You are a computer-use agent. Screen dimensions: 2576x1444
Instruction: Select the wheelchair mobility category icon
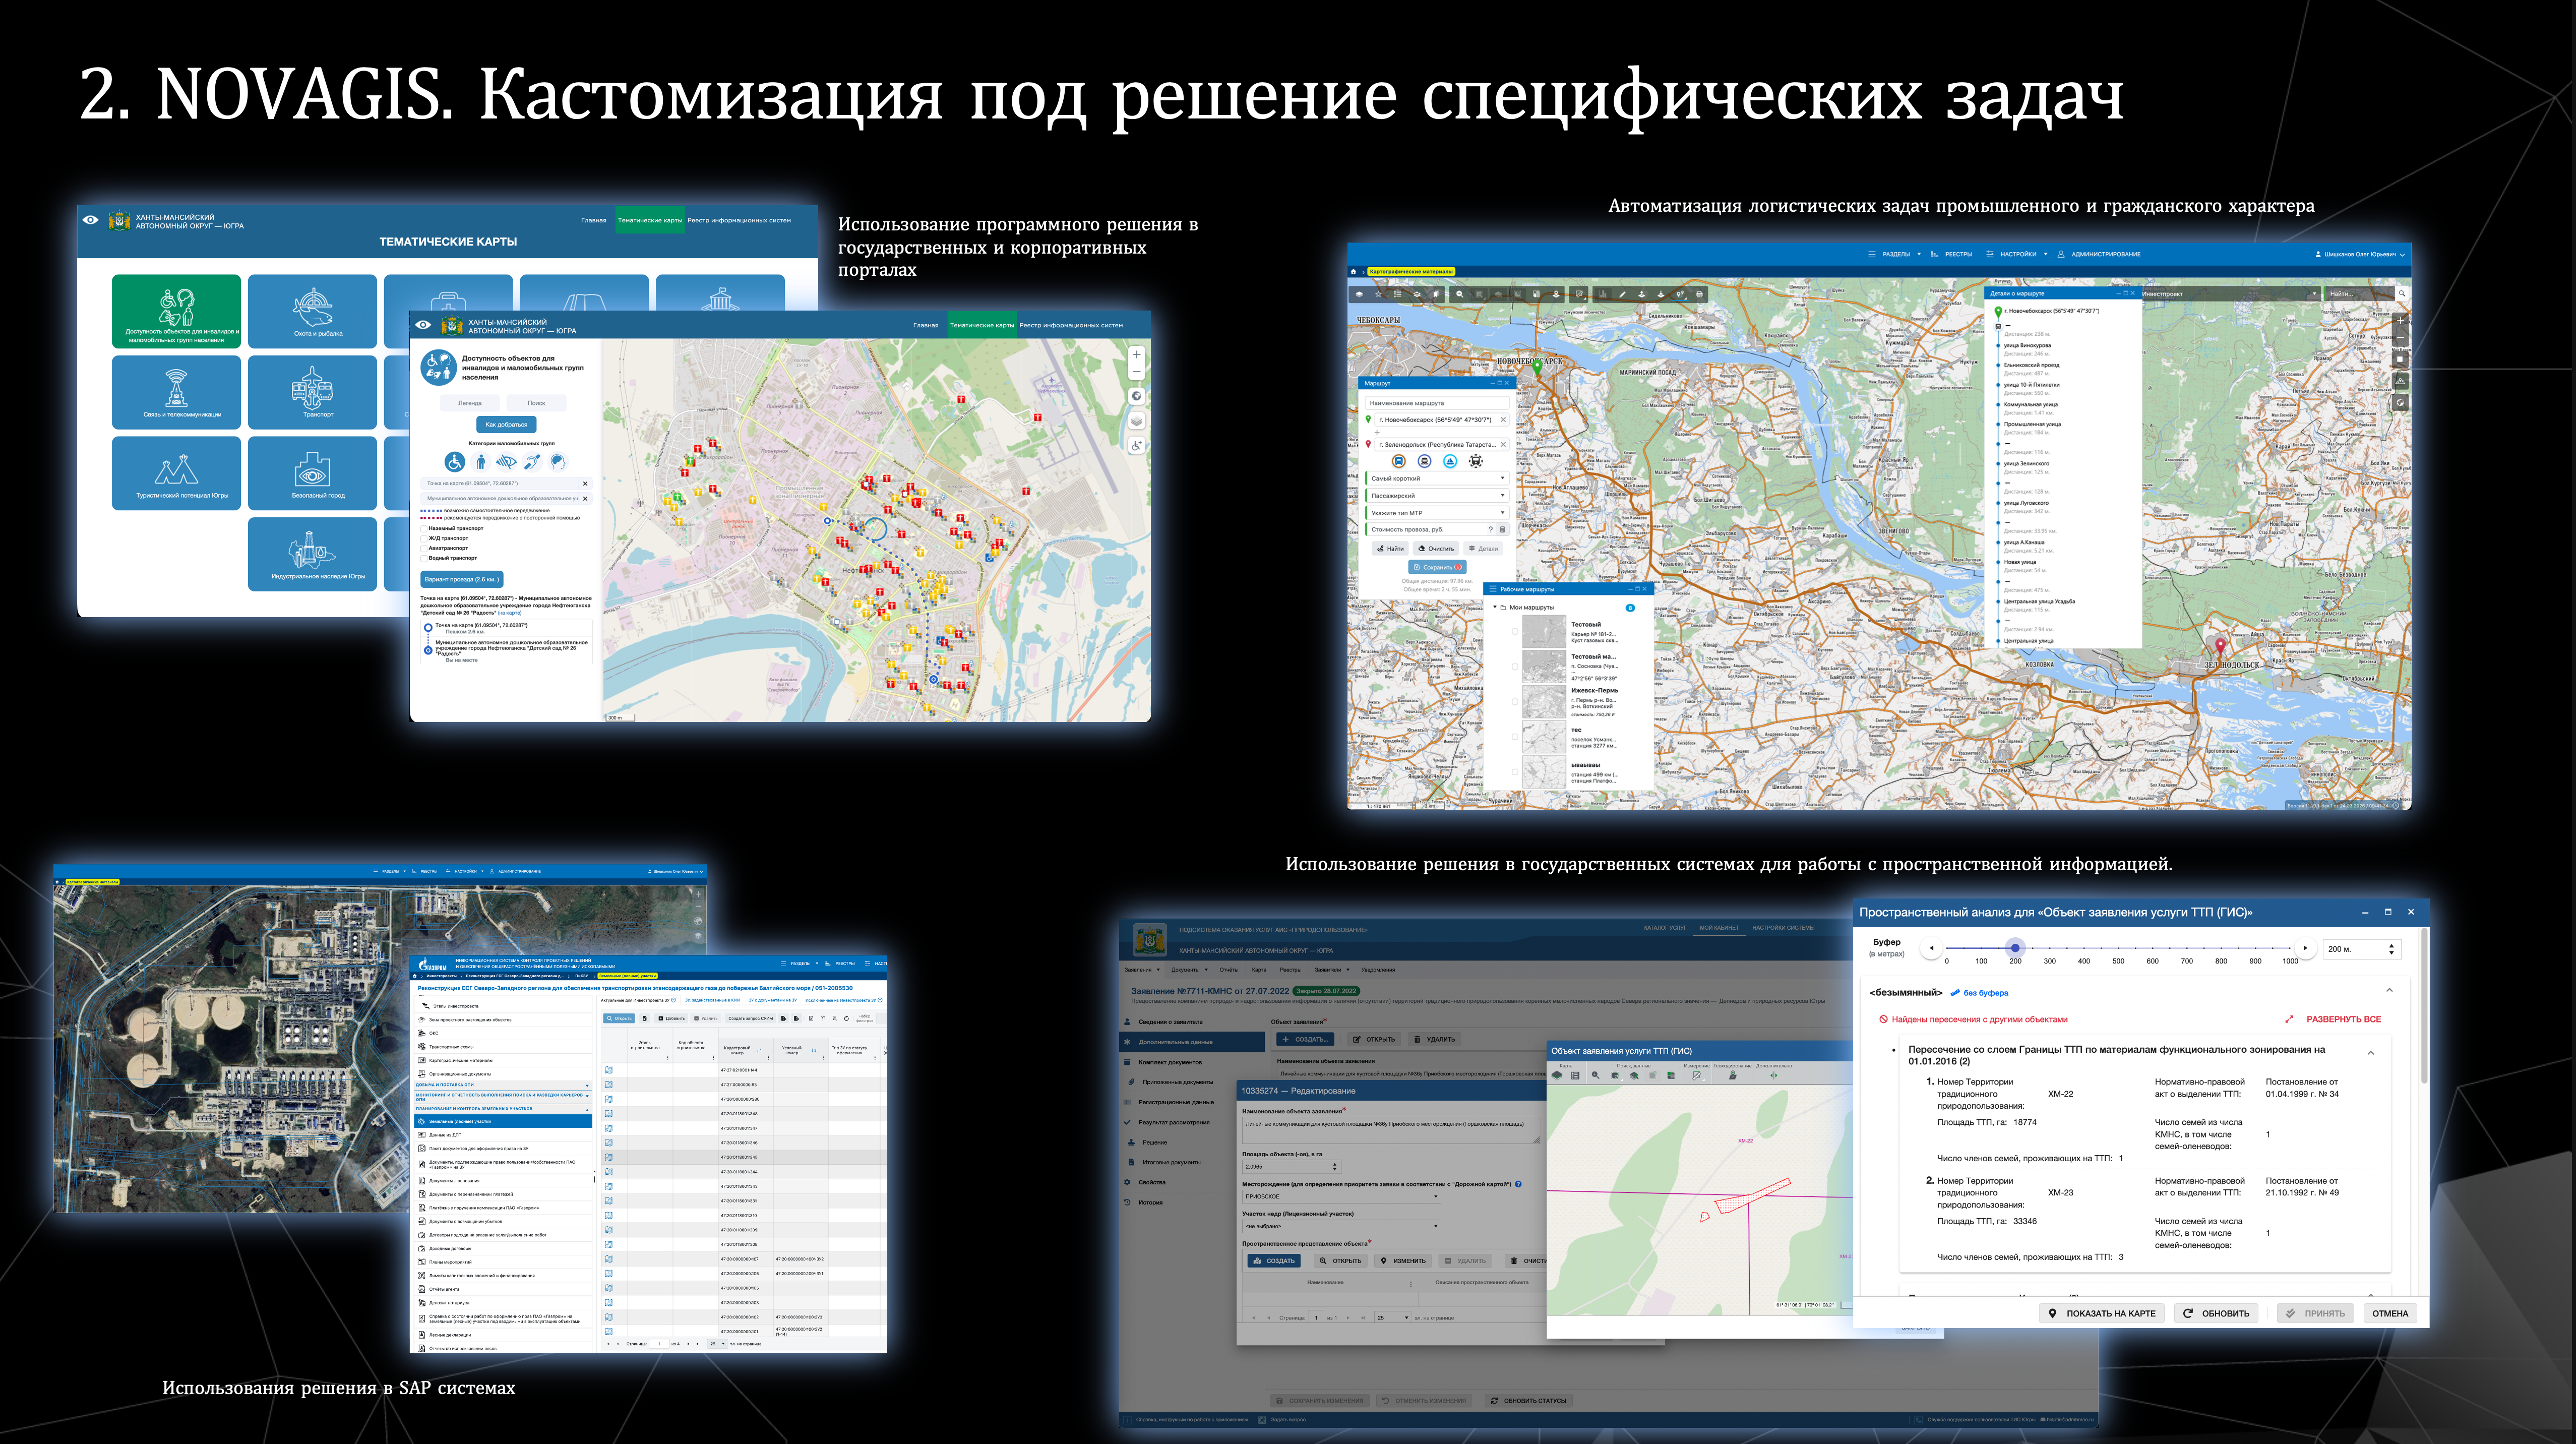click(455, 461)
